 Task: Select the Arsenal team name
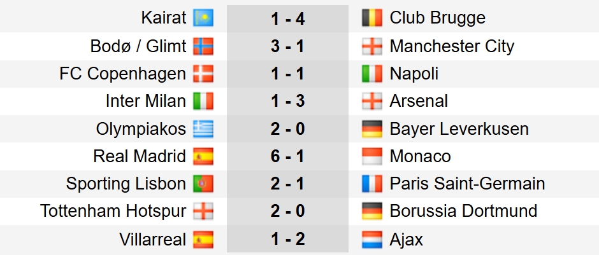tap(418, 101)
